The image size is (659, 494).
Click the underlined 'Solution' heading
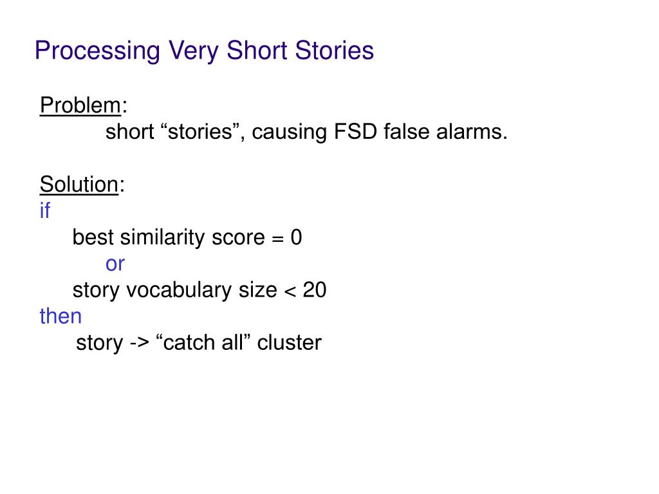pyautogui.click(x=79, y=185)
